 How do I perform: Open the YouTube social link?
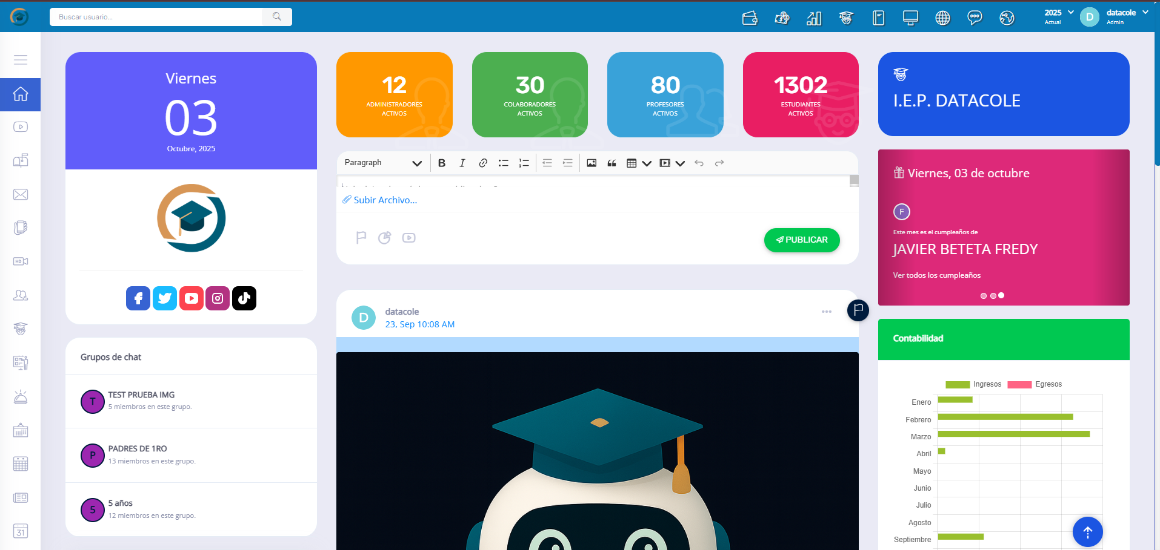[192, 298]
